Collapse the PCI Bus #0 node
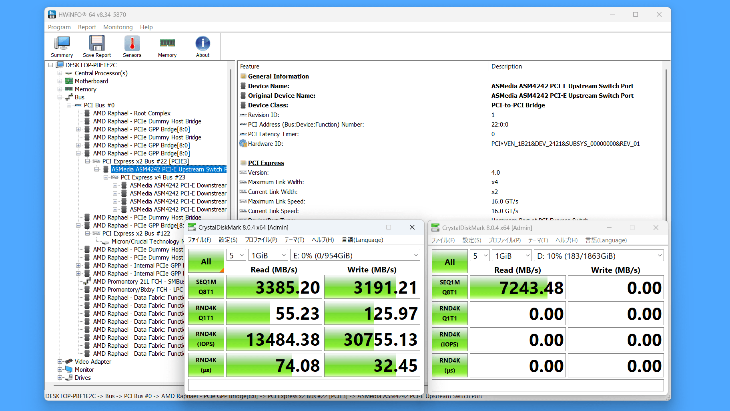This screenshot has height=411, width=730. (69, 105)
